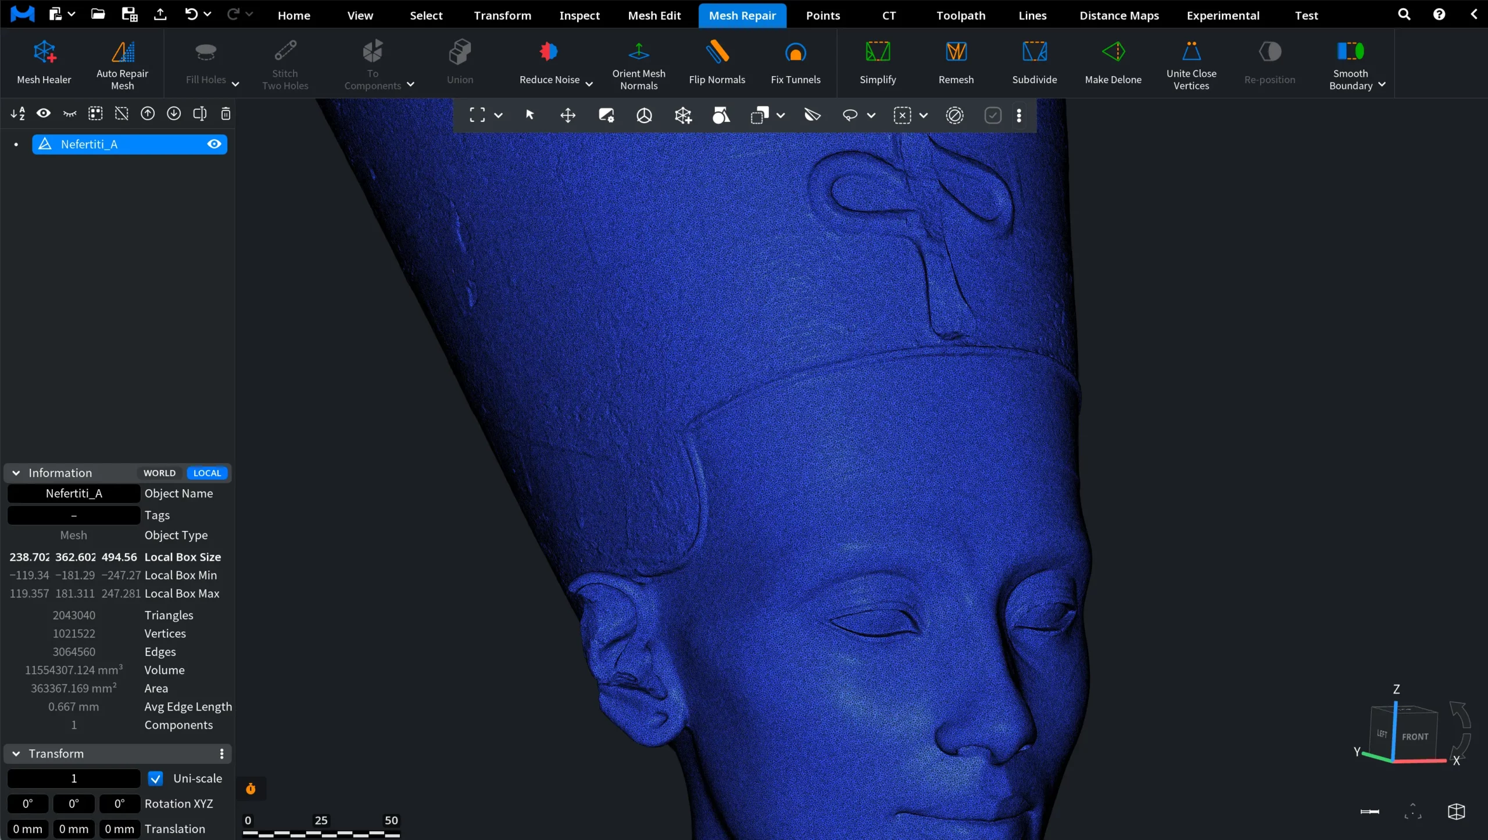Open Smooth Boundary dropdown arrow
This screenshot has width=1488, height=840.
[x=1382, y=85]
